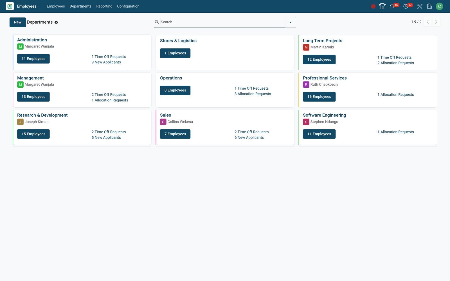450x281 pixels.
Task: Open the Sales department title
Action: click(x=165, y=115)
